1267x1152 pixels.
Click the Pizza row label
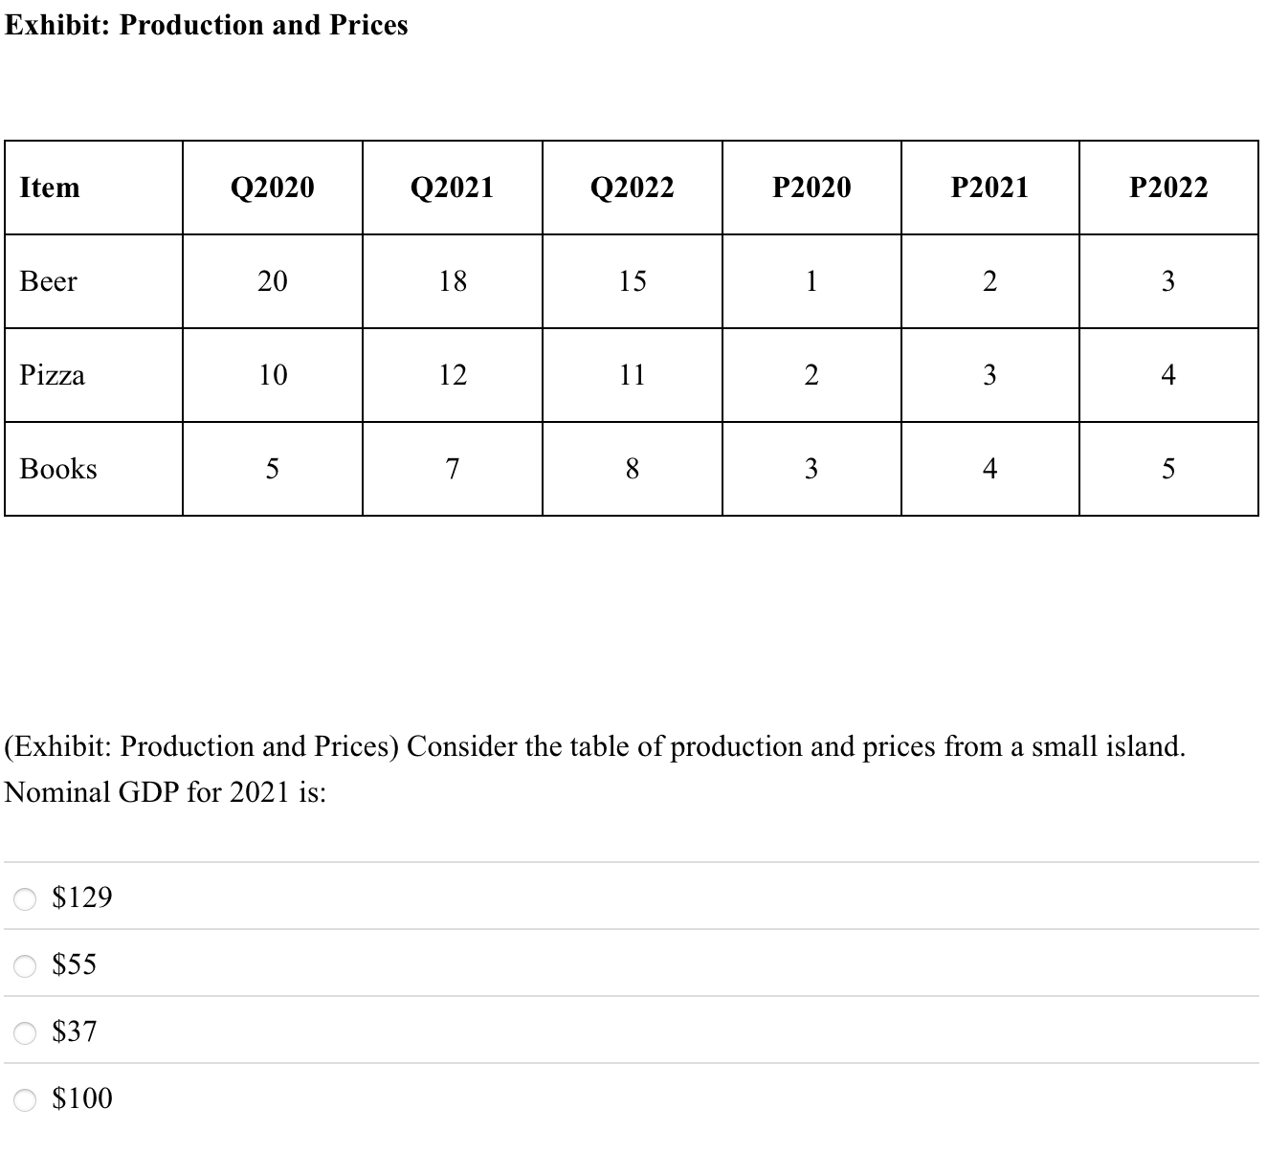pyautogui.click(x=52, y=375)
